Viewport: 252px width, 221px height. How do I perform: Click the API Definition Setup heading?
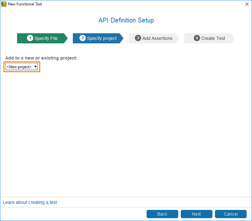pyautogui.click(x=126, y=20)
